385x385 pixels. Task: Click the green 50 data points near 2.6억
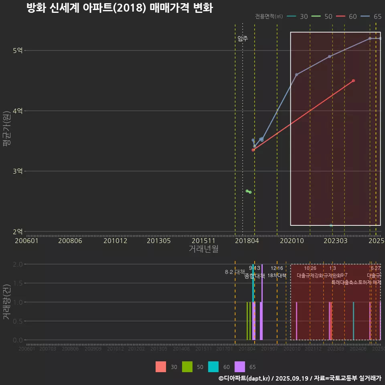tap(249, 192)
